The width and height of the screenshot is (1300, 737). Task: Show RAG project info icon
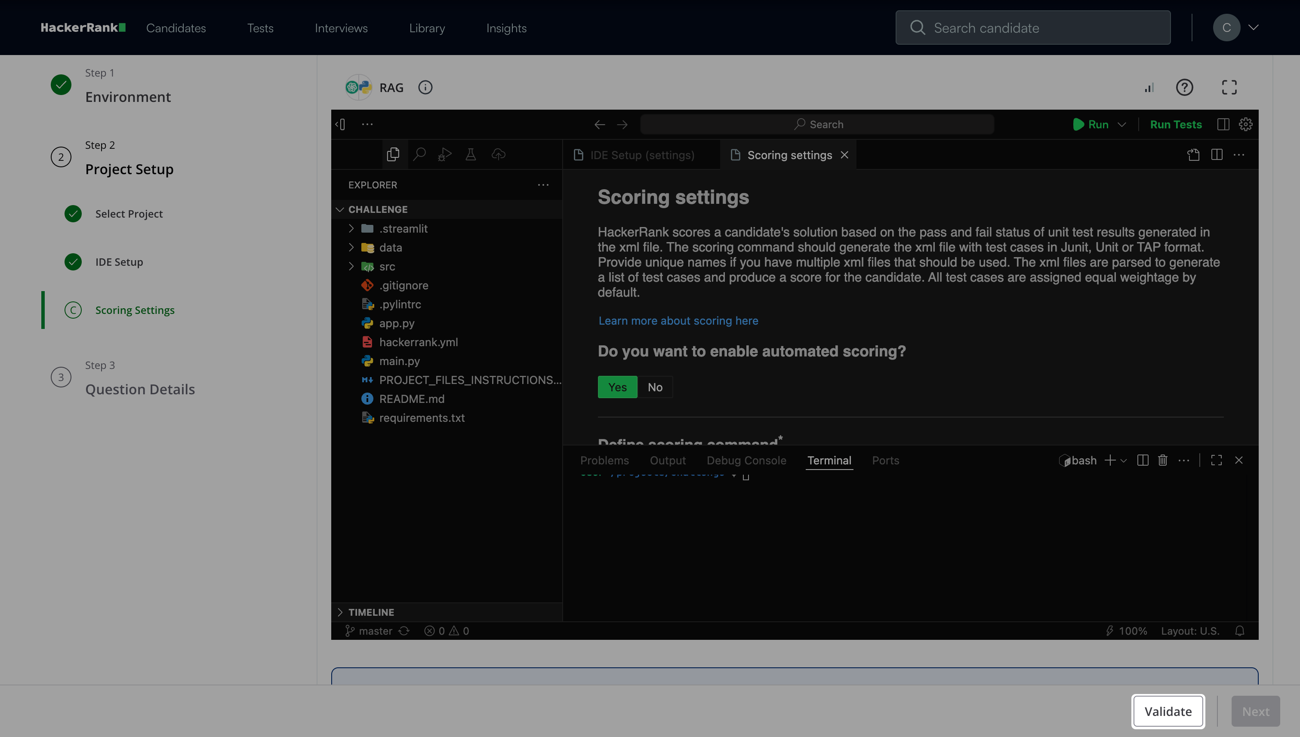tap(425, 88)
